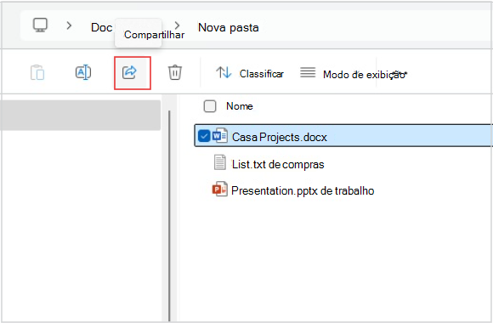Select the file List.txt de compras
The height and width of the screenshot is (323, 493).
[278, 164]
